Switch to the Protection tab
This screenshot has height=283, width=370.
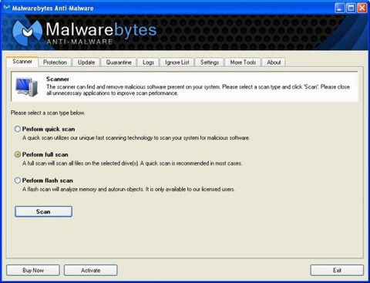coord(55,62)
